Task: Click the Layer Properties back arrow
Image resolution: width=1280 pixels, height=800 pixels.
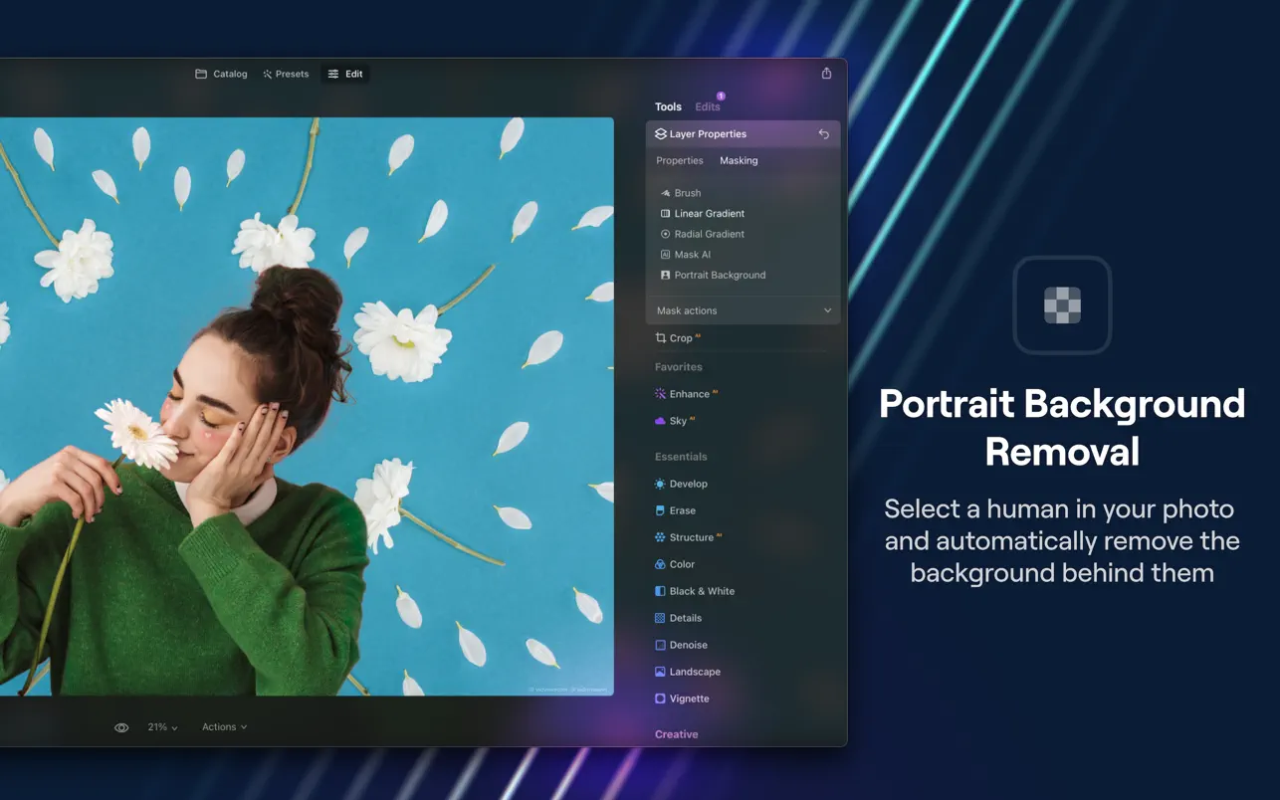Action: click(x=823, y=134)
